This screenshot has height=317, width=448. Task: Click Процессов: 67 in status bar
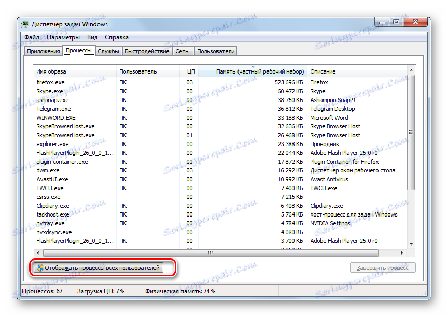click(x=43, y=291)
